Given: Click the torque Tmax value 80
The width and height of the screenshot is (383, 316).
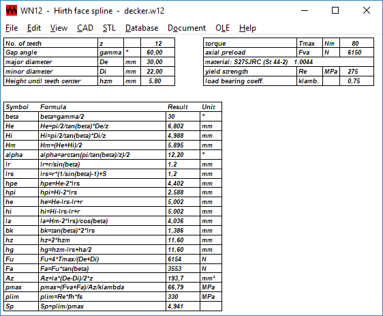Looking at the screenshot, I should [356, 43].
